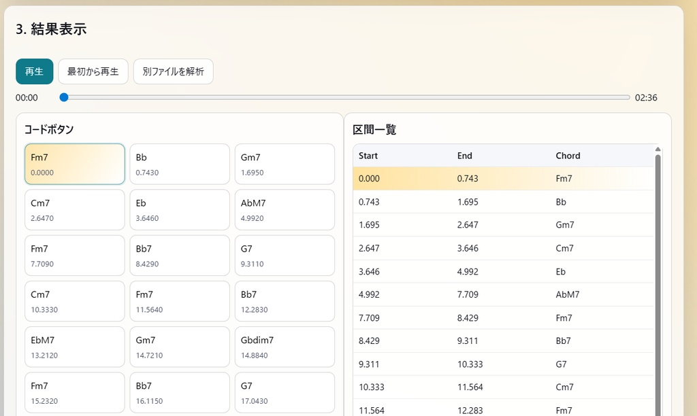Select the Cm7 chord at 2.6470

point(74,209)
